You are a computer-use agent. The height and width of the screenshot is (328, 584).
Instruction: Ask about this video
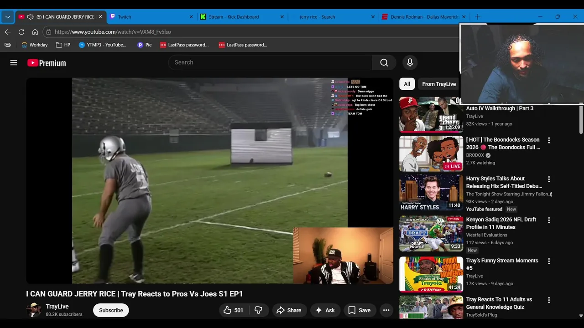pyautogui.click(x=325, y=310)
